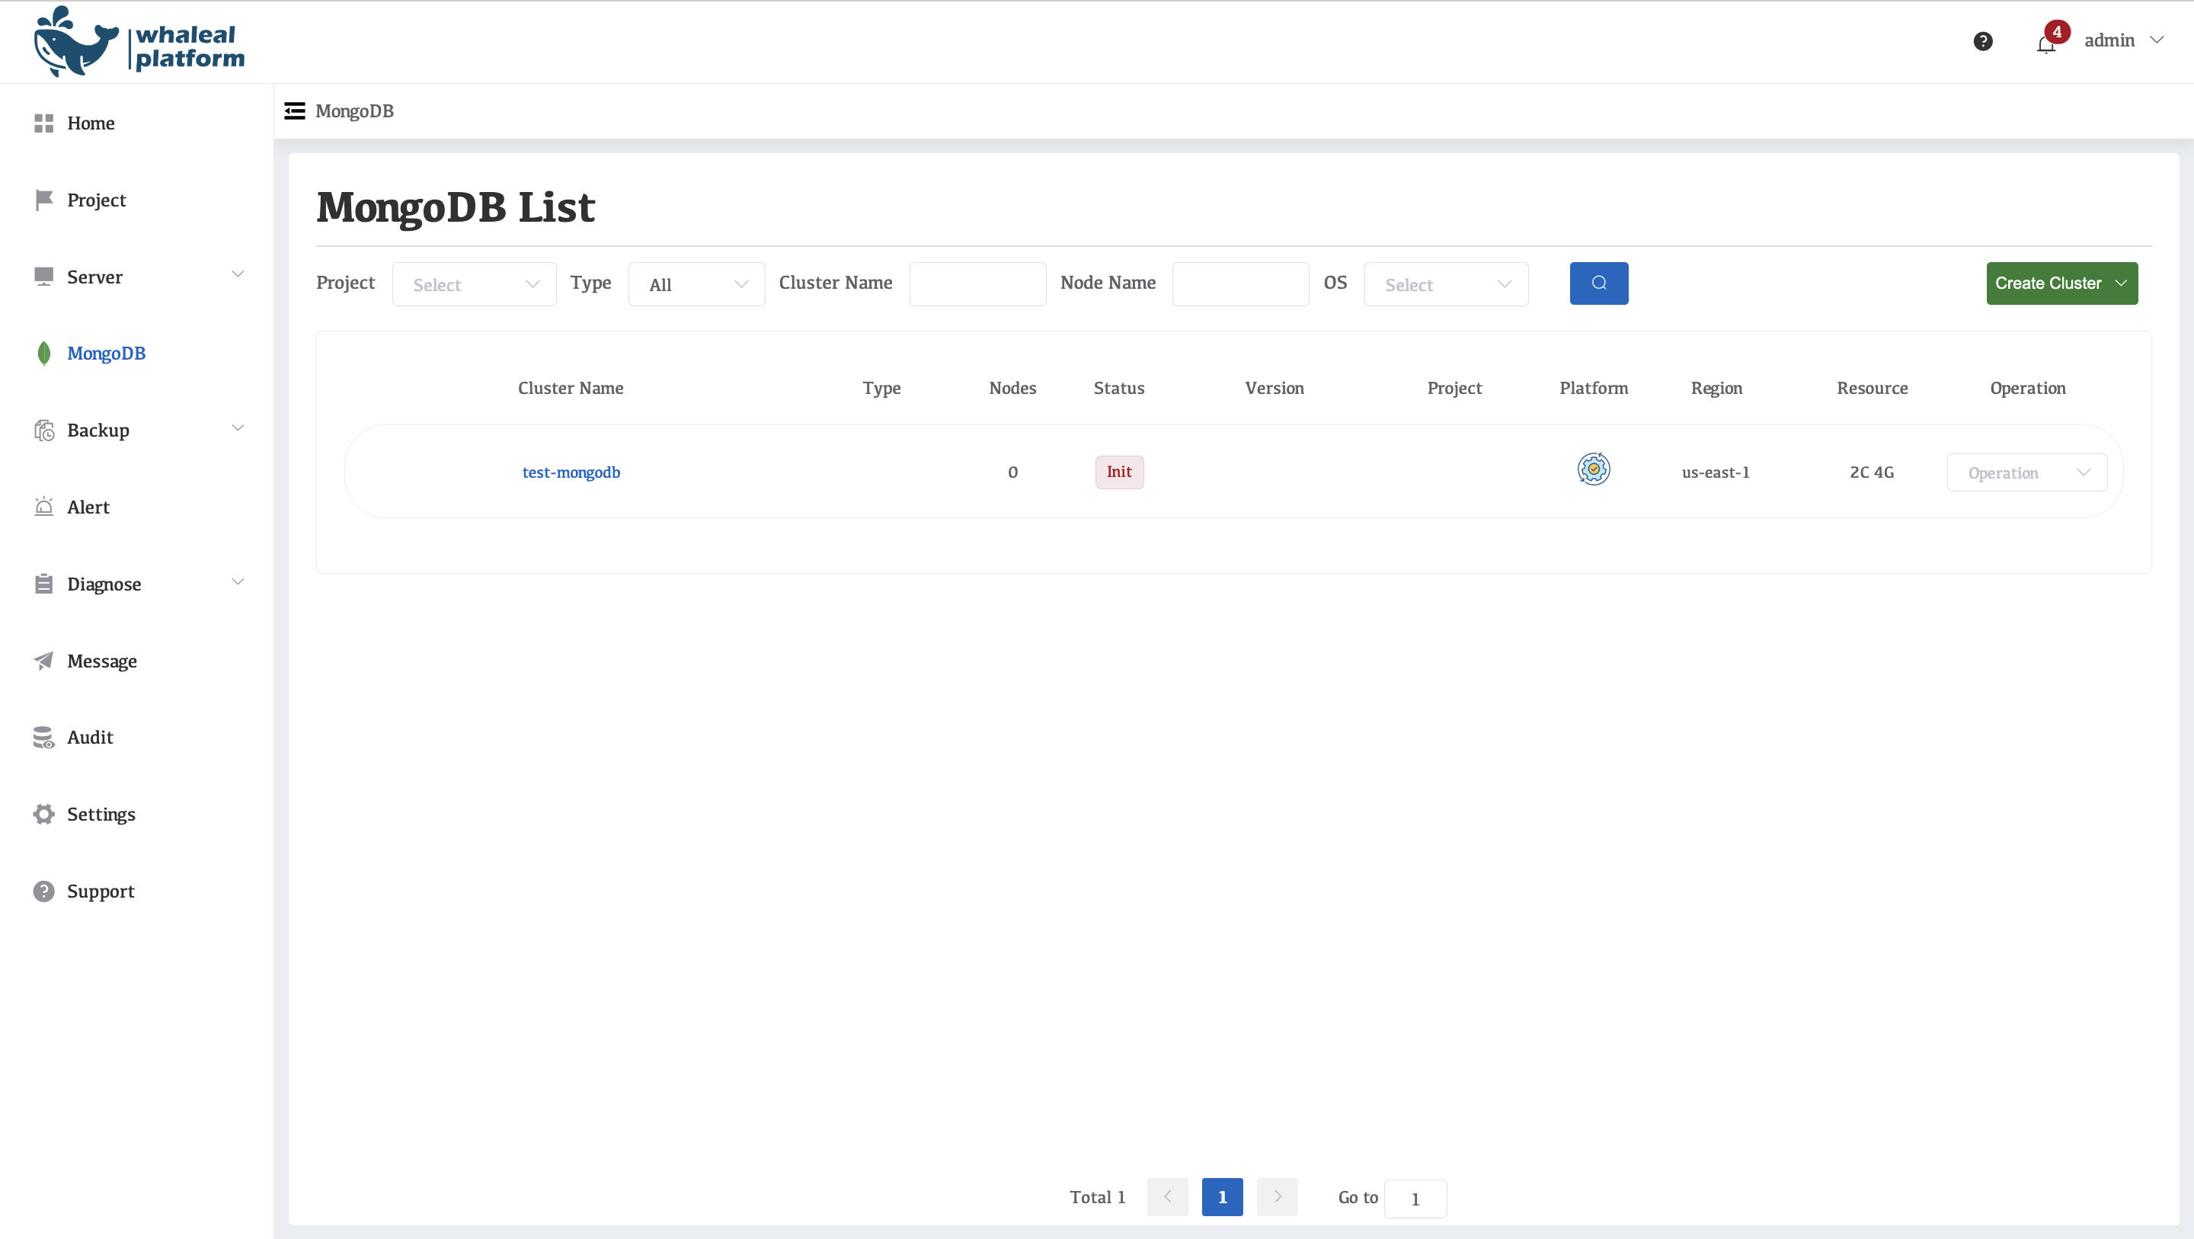
Task: Click the Audit database icon
Action: [x=43, y=737]
